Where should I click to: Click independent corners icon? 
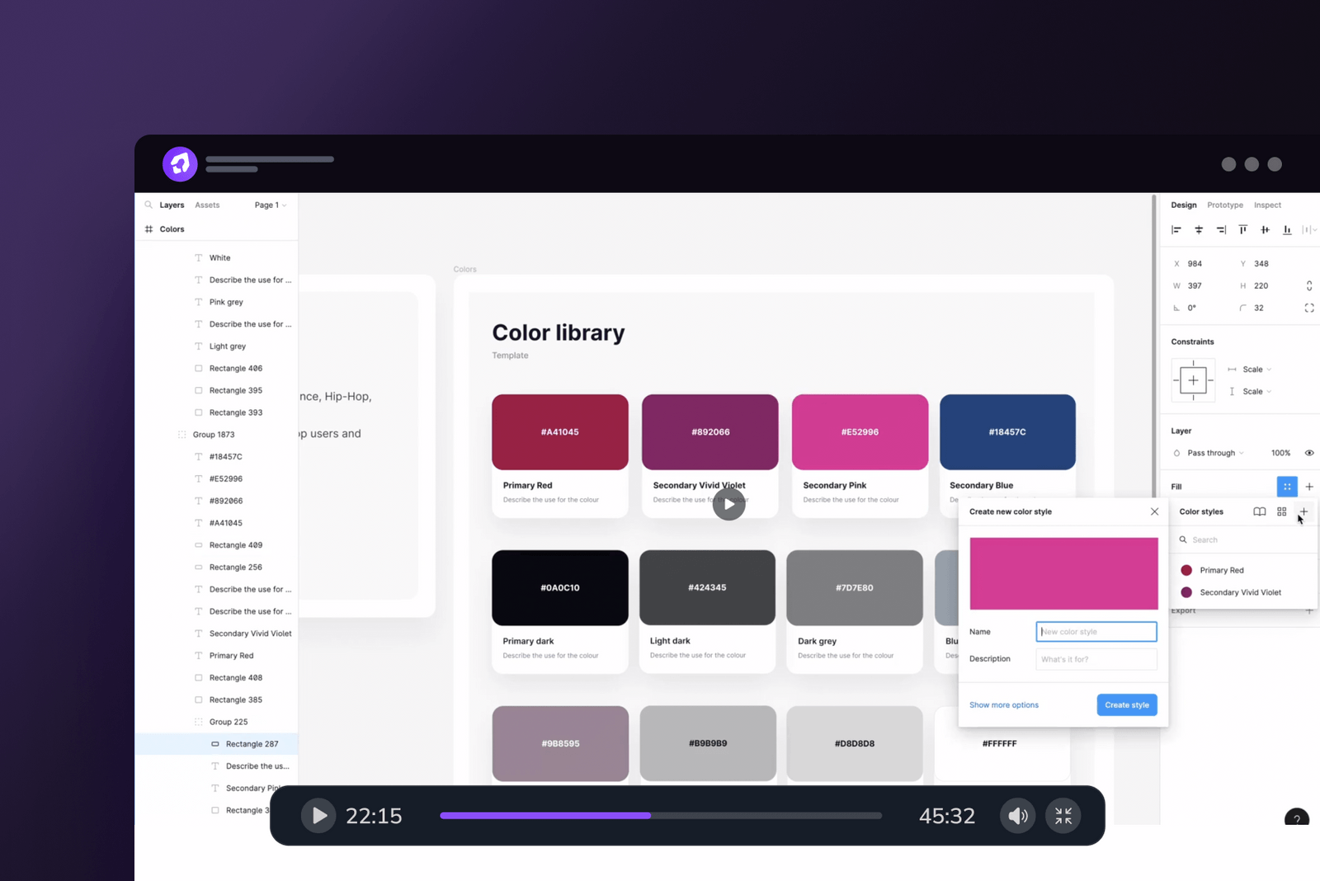click(x=1309, y=308)
